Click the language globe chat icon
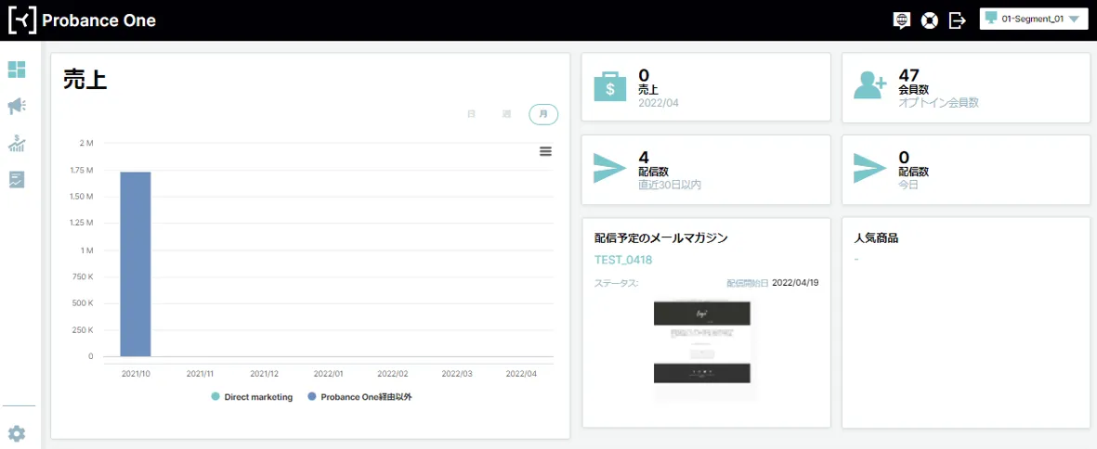The height and width of the screenshot is (449, 1097). pyautogui.click(x=900, y=20)
